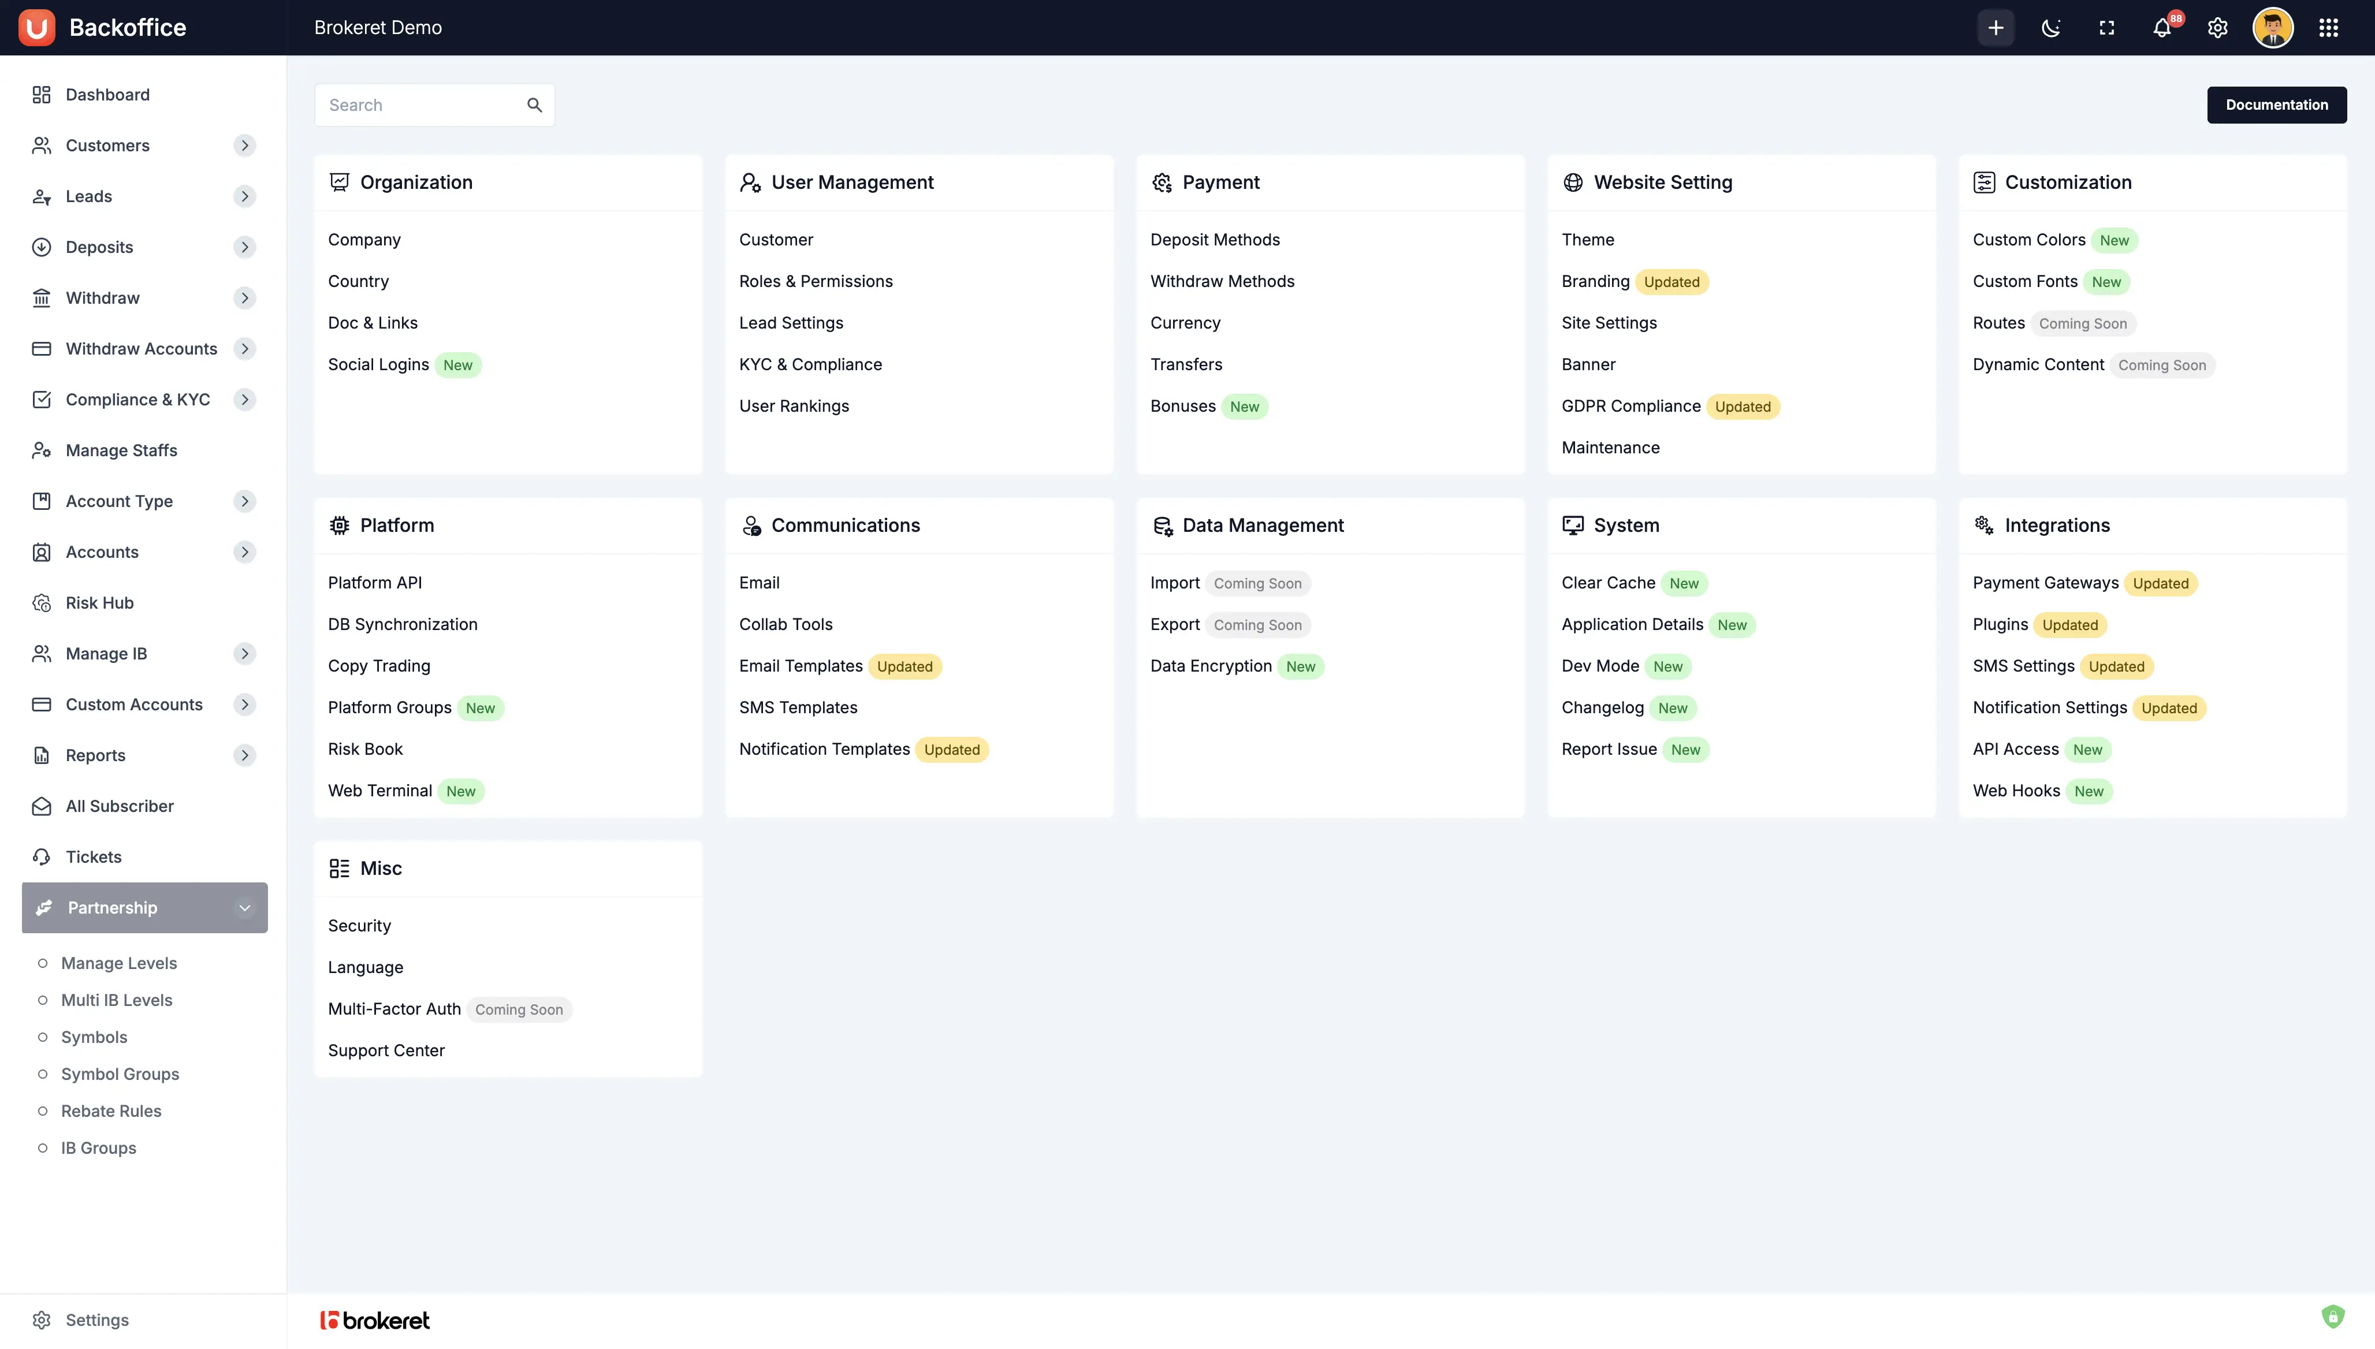2375x1349 pixels.
Task: Open the Documentation button
Action: click(x=2278, y=105)
